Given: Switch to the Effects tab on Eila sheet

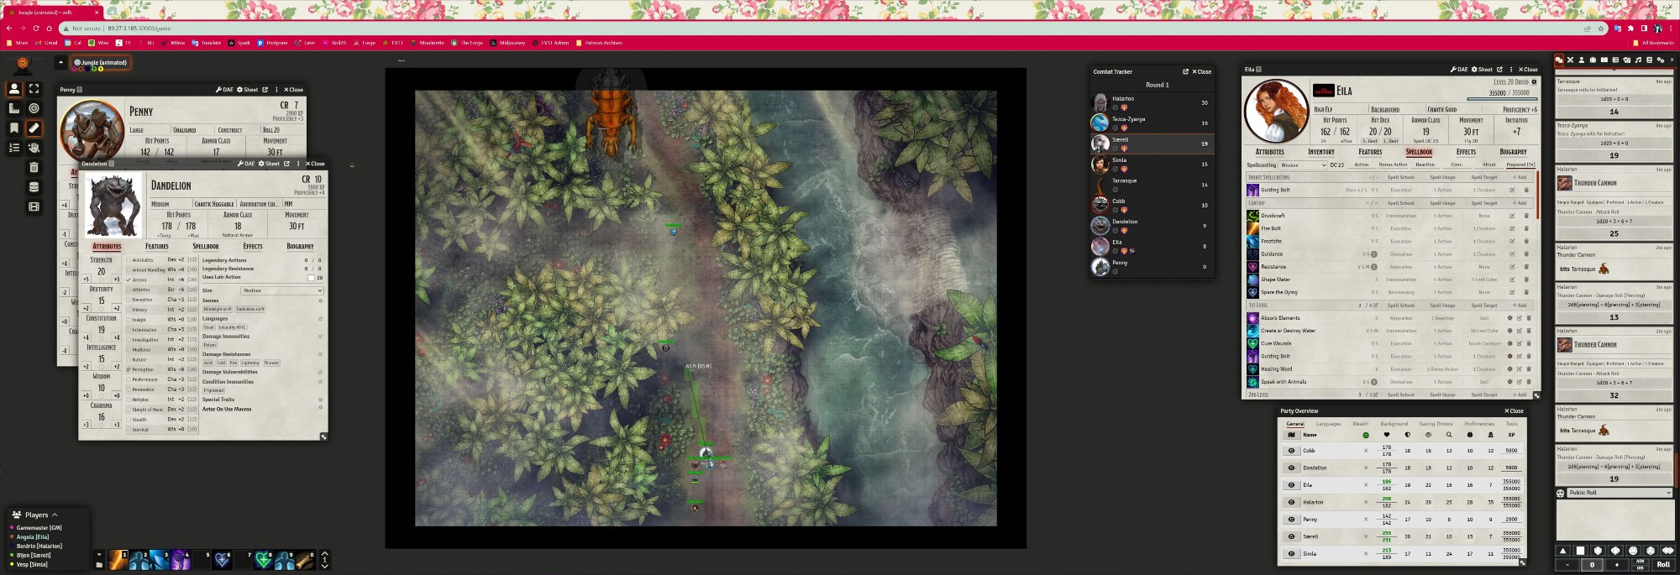Looking at the screenshot, I should [x=1466, y=152].
